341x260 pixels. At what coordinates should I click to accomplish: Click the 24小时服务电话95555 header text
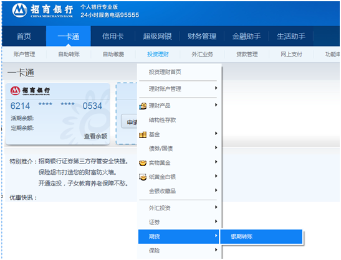pos(110,15)
